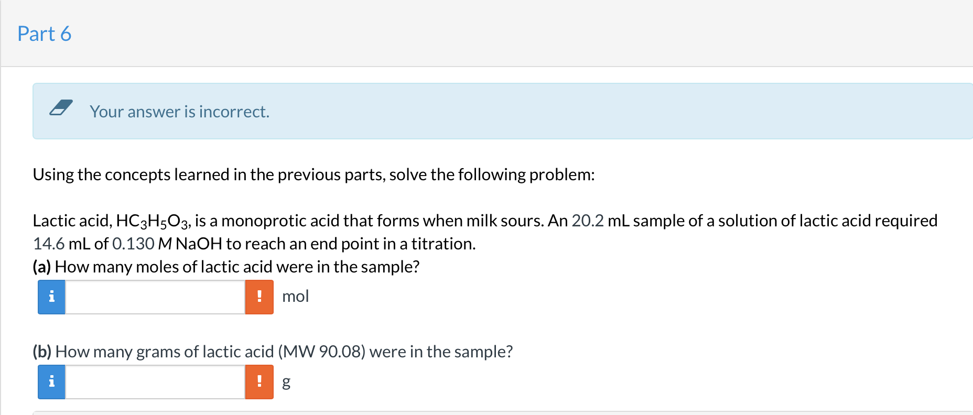Click the info icon beside the grams answer box
This screenshot has height=415, width=973.
(x=51, y=382)
